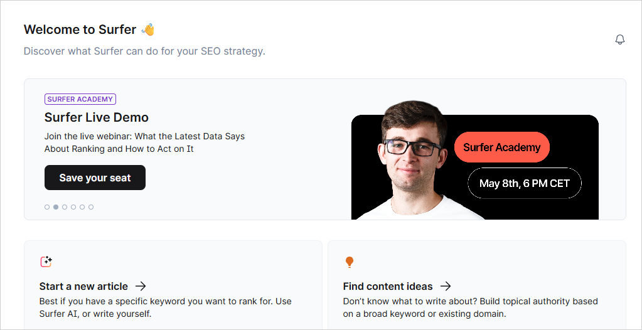
Task: Open the Find content ideas link
Action: [388, 286]
